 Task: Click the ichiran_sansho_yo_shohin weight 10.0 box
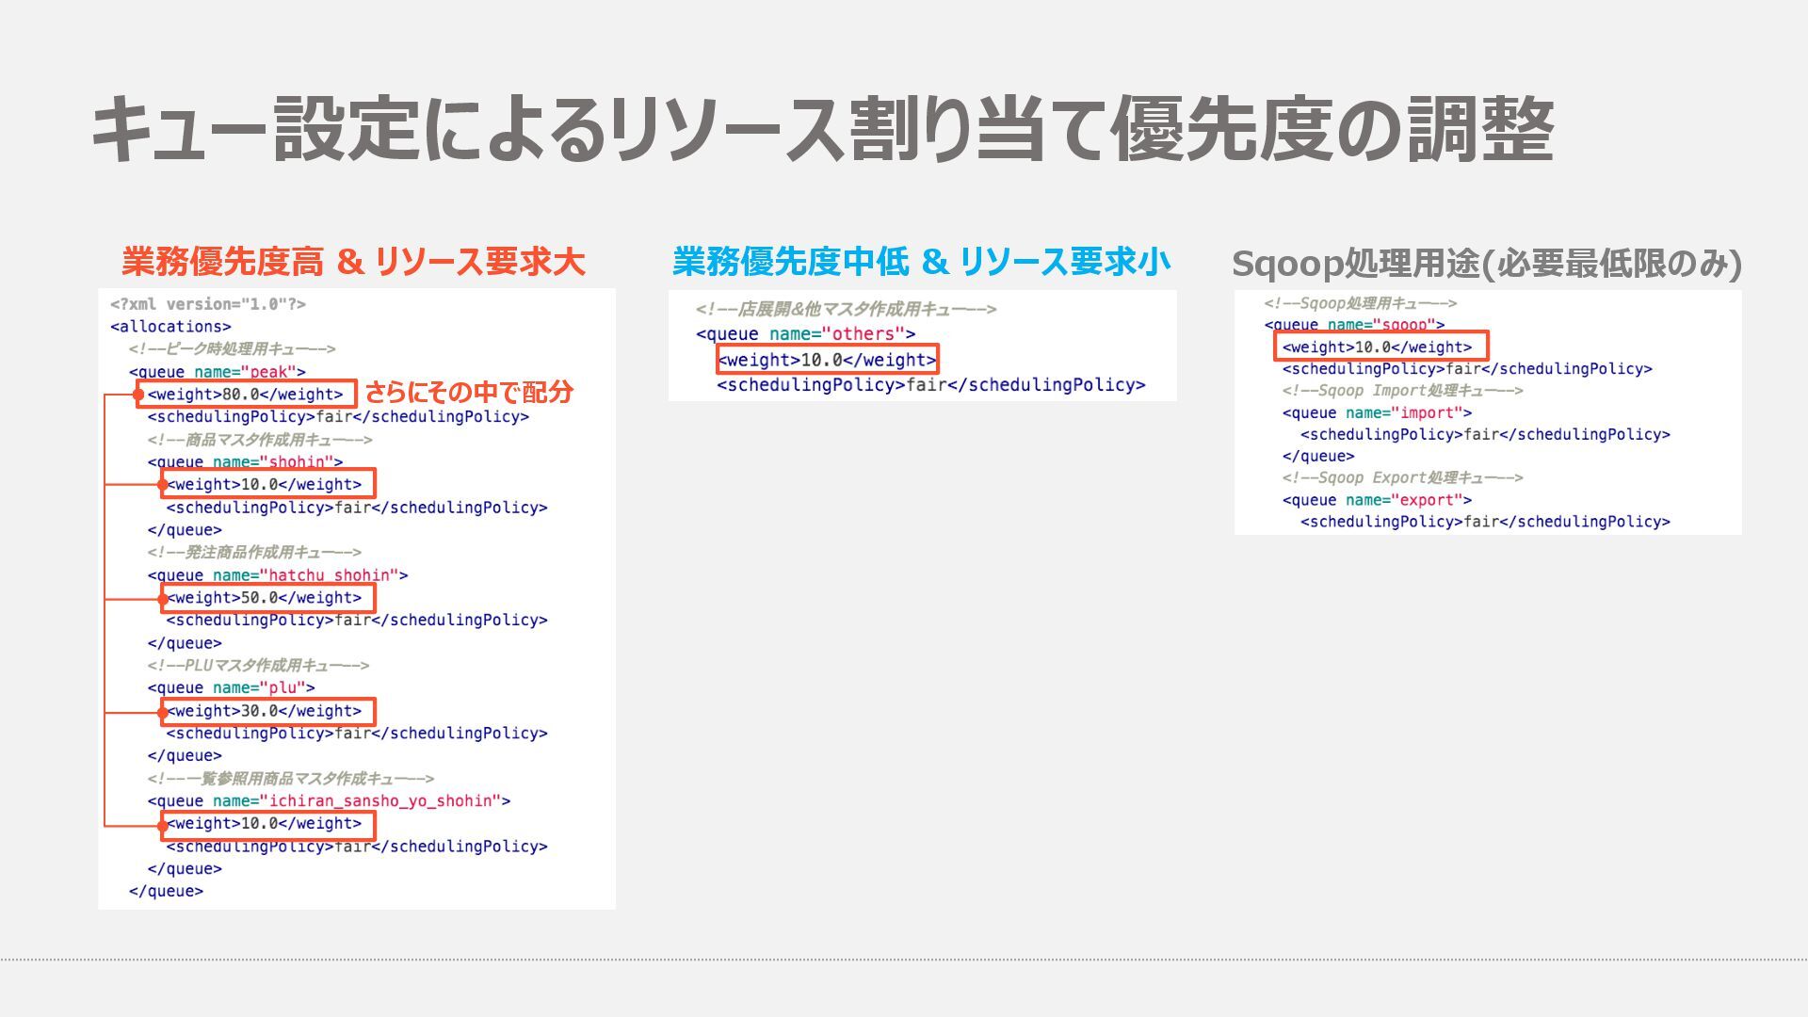tap(267, 824)
